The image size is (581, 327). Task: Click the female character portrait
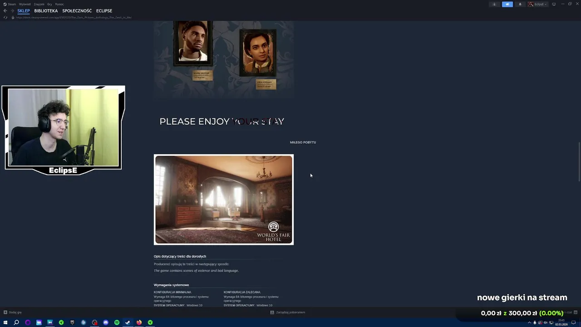257,53
